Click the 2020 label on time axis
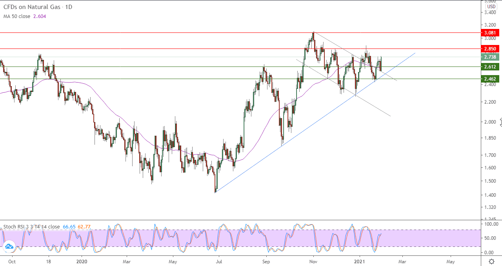Image resolution: width=502 pixels, height=266 pixels. [x=81, y=261]
